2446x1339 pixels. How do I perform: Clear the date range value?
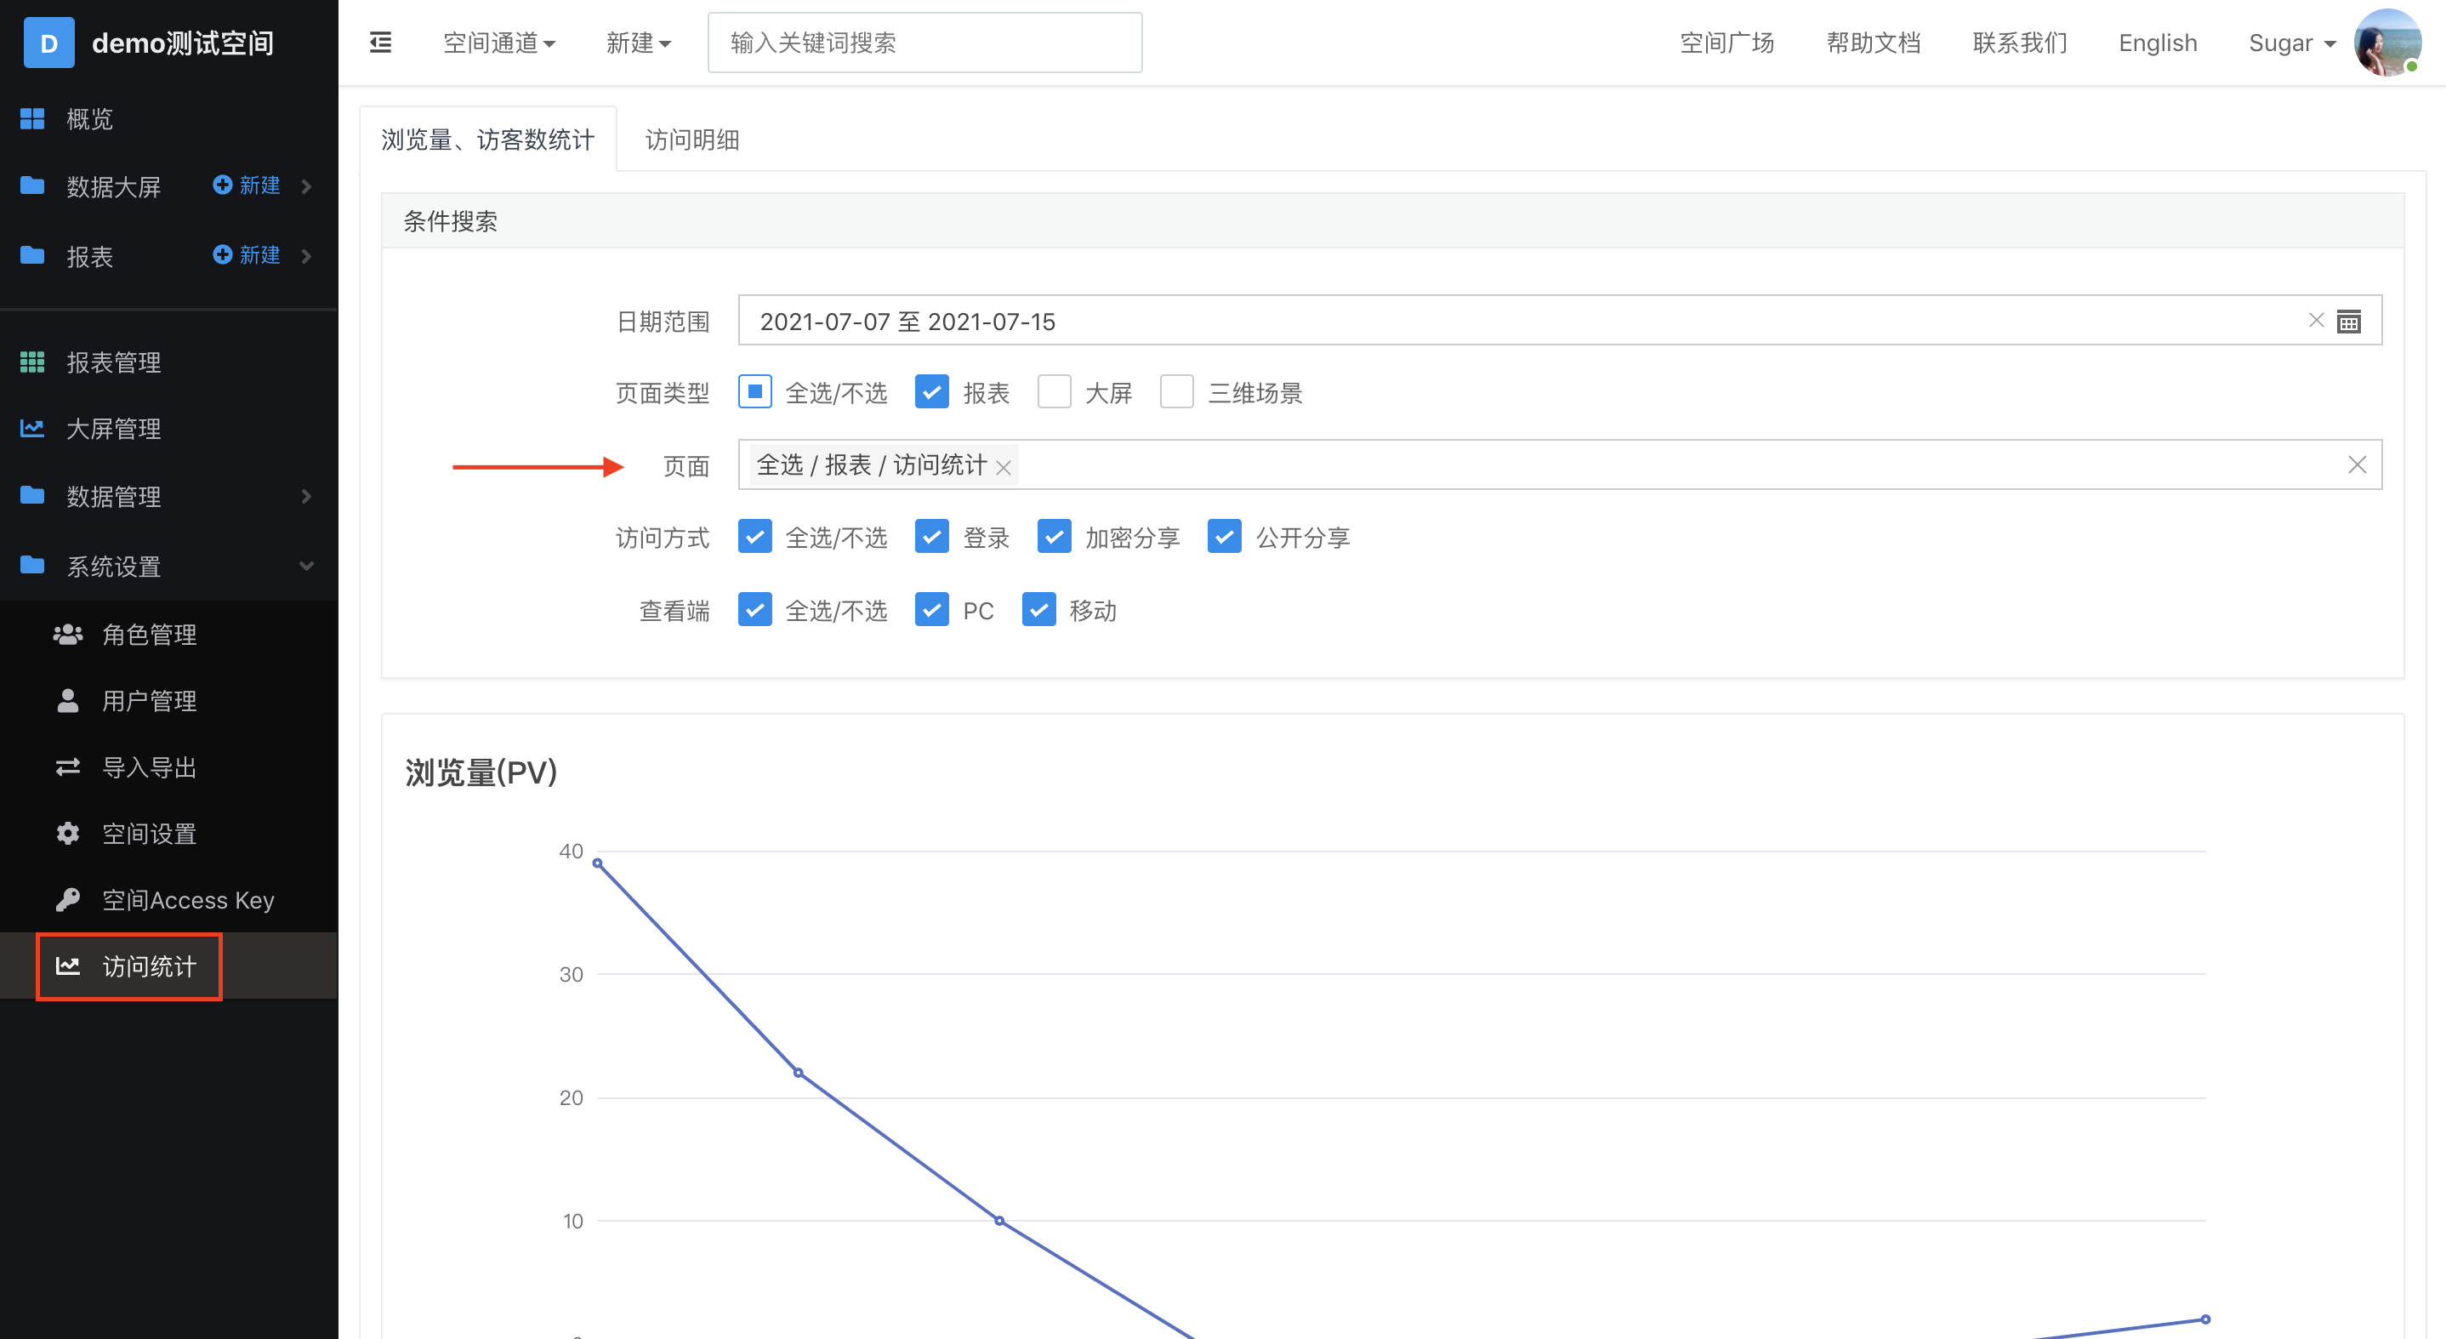[2316, 321]
